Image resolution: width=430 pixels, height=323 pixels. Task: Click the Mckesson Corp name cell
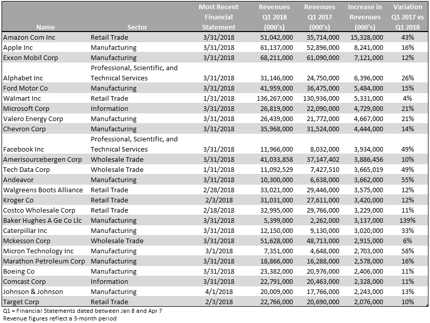(x=26, y=241)
